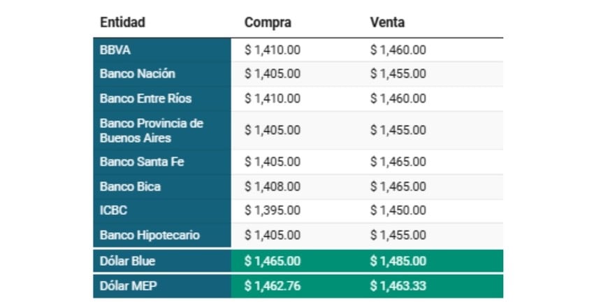This screenshot has width=608, height=306.
Task: Click Banco Provincia de Buenos Aires
Action: pos(152,130)
